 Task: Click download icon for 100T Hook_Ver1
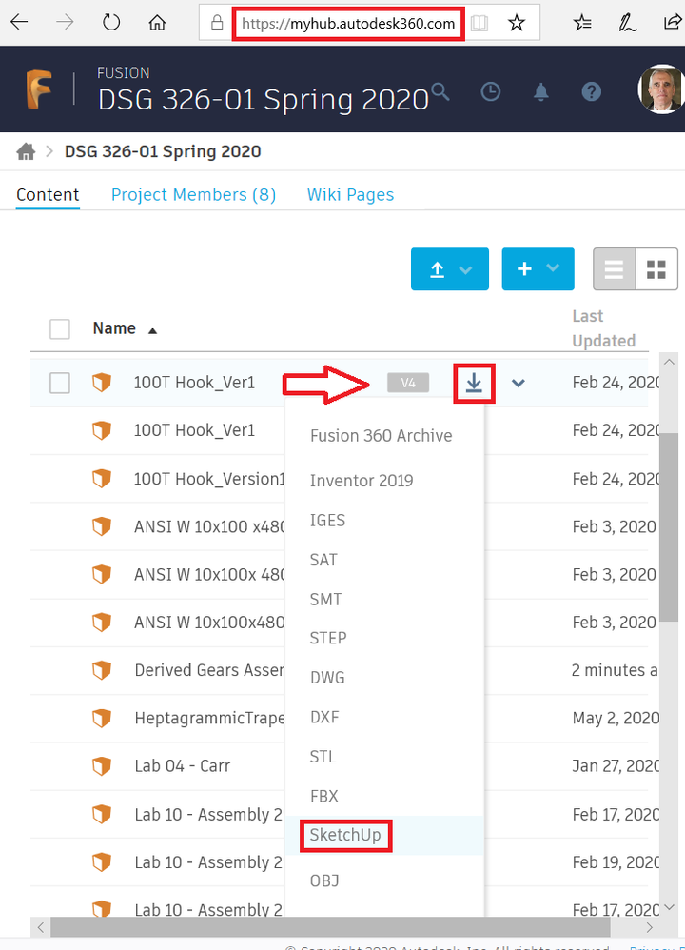point(474,383)
